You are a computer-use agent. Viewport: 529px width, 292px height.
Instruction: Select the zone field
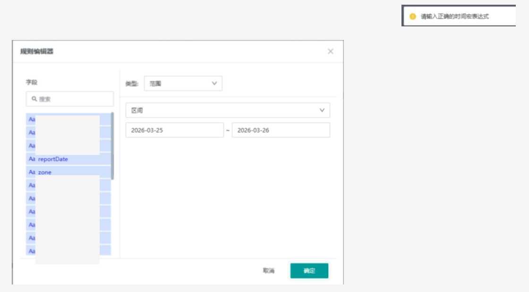click(68, 172)
